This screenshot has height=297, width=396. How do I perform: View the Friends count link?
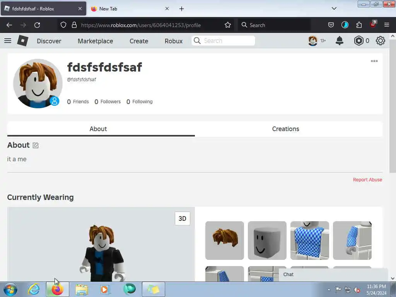coord(78,102)
